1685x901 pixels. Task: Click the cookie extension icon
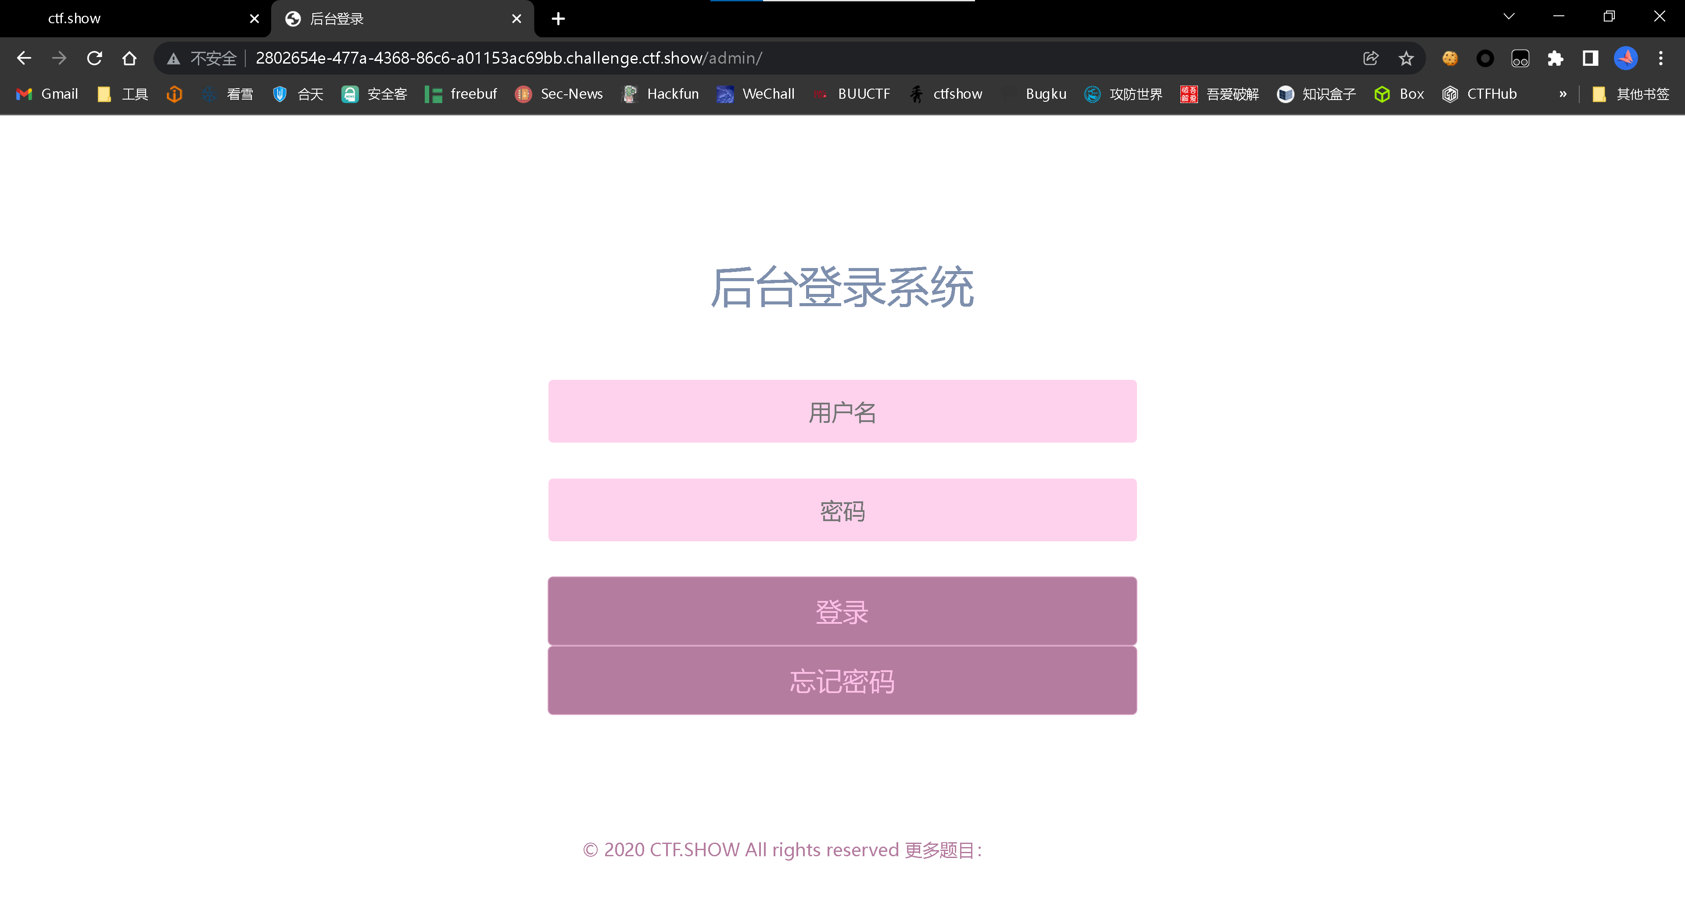(1449, 58)
